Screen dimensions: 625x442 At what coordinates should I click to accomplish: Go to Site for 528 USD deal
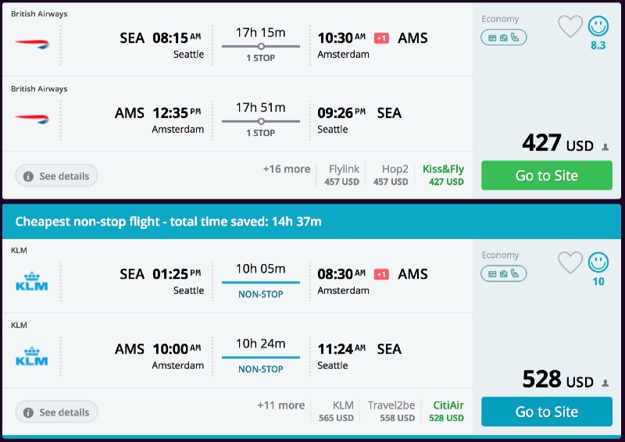pyautogui.click(x=546, y=412)
